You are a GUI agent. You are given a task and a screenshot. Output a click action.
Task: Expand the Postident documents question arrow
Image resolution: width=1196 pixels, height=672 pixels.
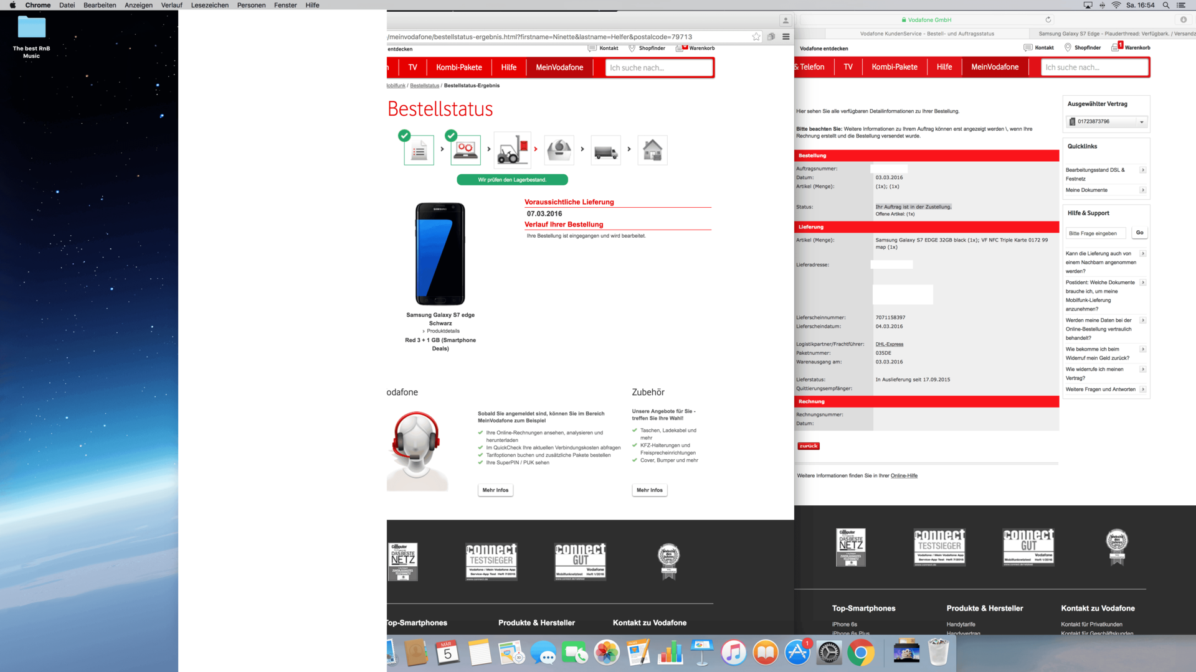click(1143, 282)
